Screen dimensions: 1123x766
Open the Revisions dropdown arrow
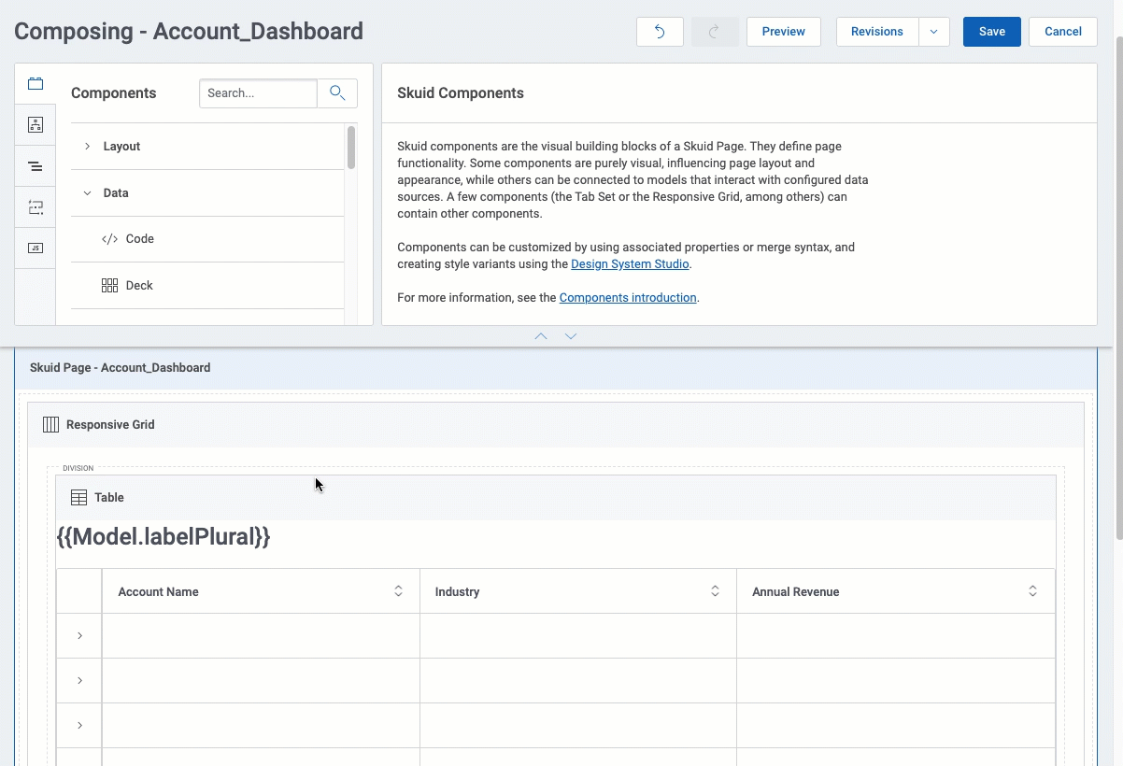click(x=934, y=32)
